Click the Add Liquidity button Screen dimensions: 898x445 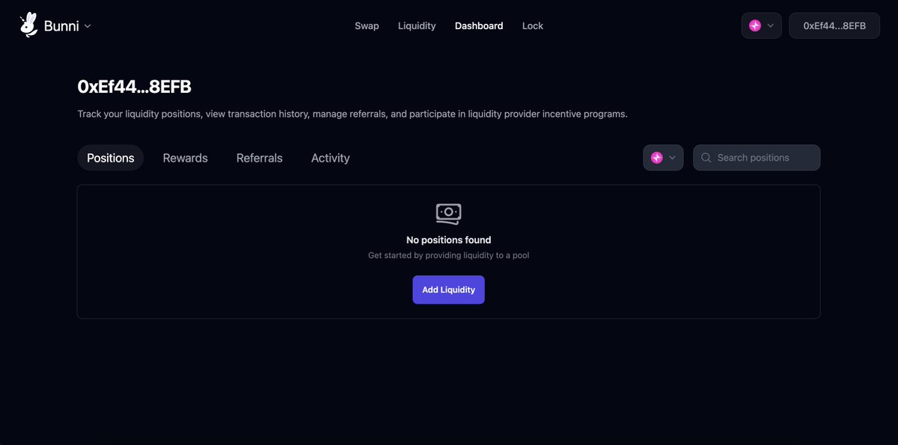(448, 289)
